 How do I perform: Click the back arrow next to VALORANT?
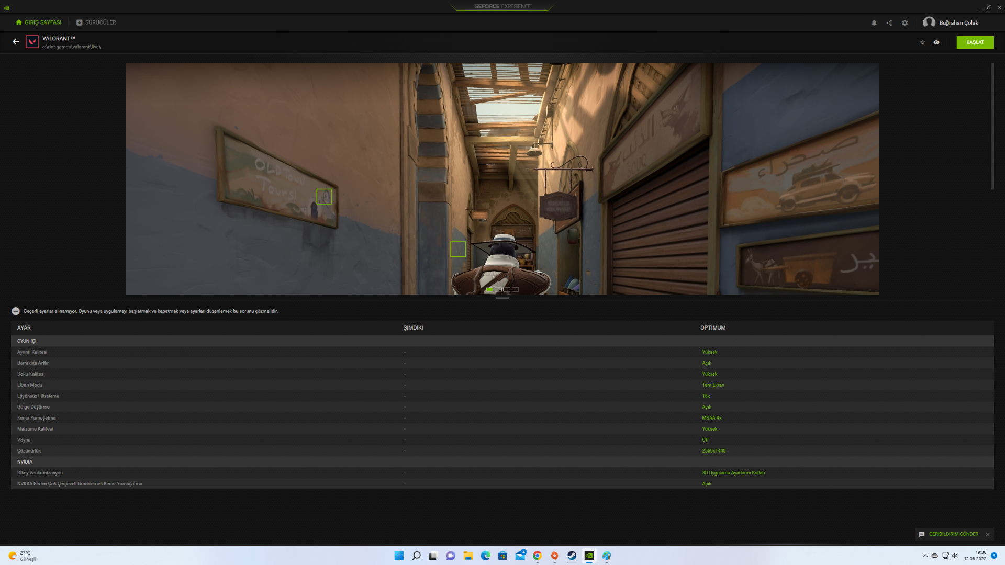pyautogui.click(x=16, y=42)
